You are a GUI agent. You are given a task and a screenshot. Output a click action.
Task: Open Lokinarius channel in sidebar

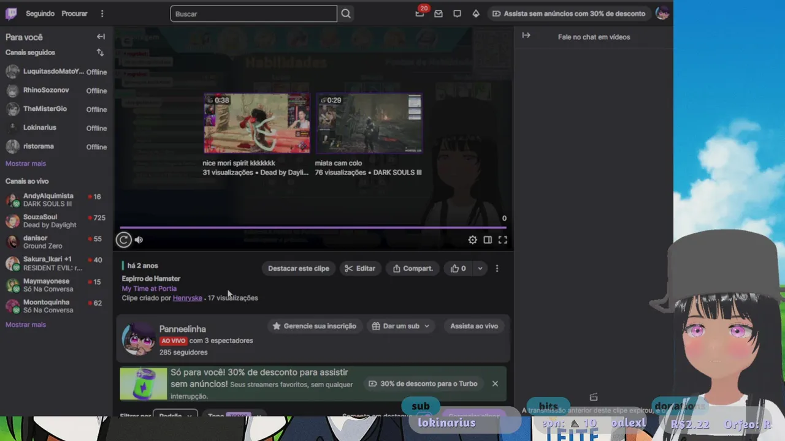pos(56,128)
